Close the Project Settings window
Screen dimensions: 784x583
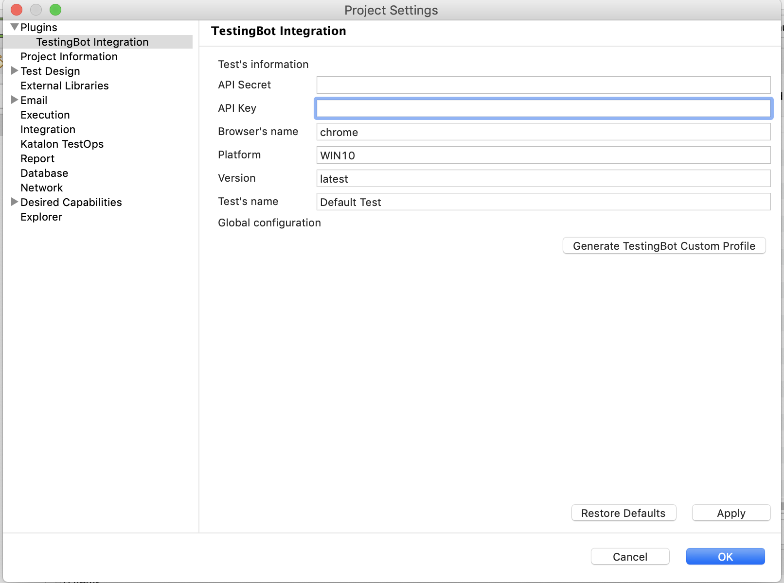coord(17,10)
